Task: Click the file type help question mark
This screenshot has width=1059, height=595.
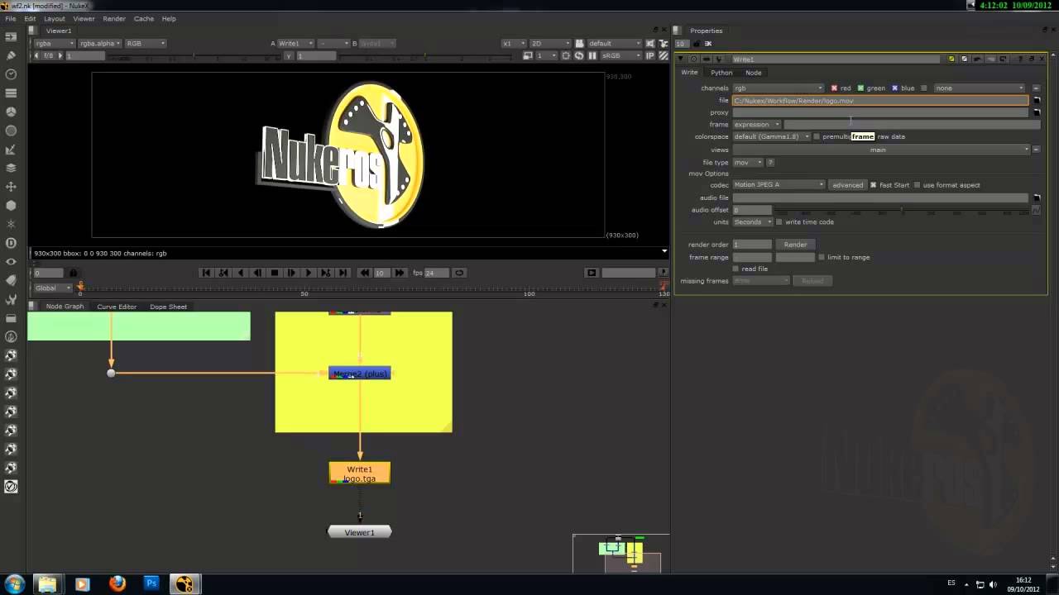Action: click(x=770, y=162)
